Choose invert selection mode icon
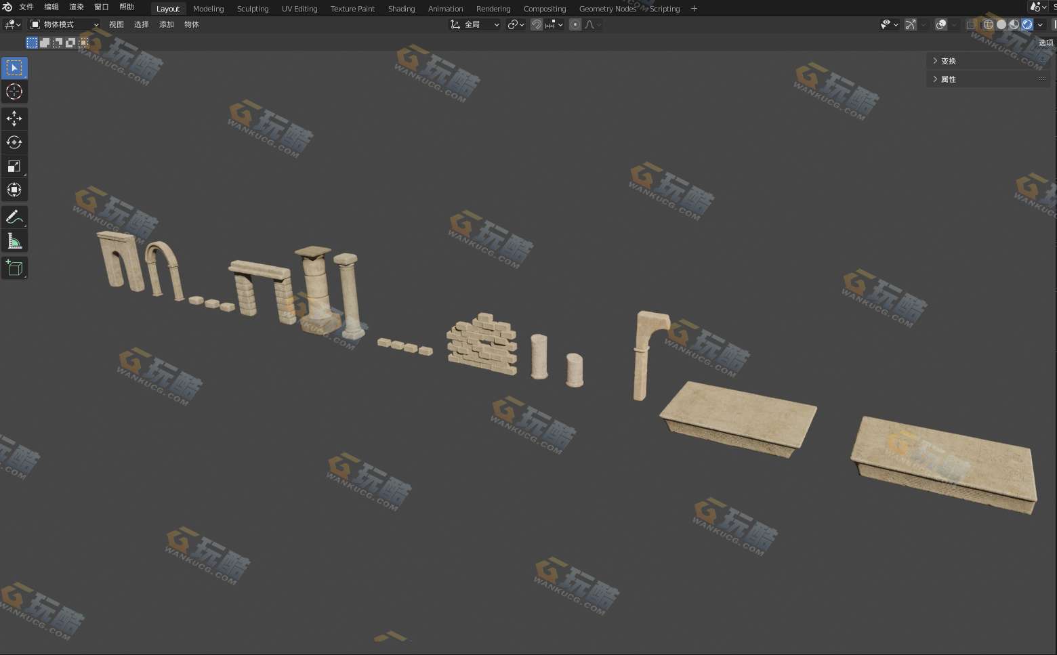Screen dimensions: 1057x655 point(70,42)
